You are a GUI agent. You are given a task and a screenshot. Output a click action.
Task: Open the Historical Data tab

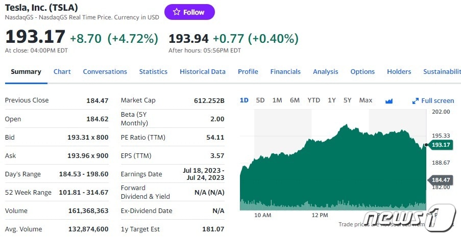point(203,72)
